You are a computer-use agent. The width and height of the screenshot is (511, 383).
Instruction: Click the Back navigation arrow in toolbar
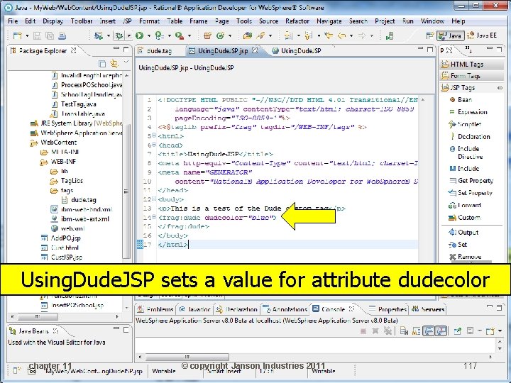click(x=341, y=35)
